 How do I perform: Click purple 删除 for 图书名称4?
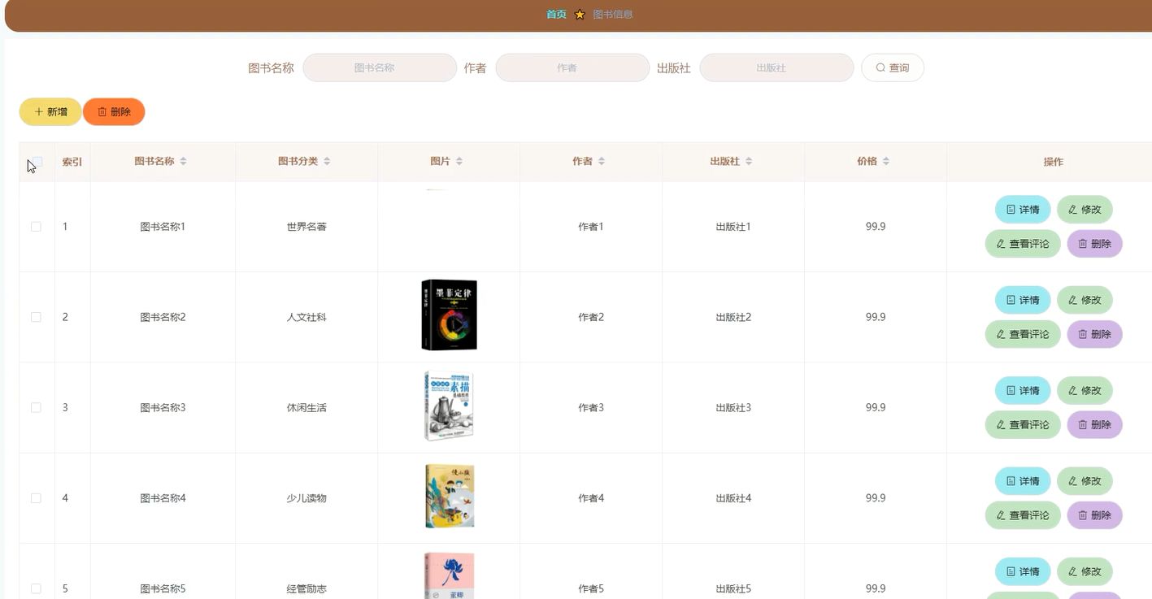(1094, 515)
